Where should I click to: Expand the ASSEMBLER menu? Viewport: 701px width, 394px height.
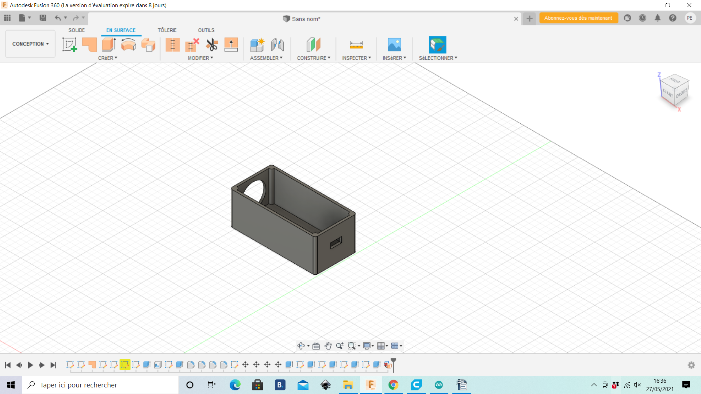(x=266, y=58)
